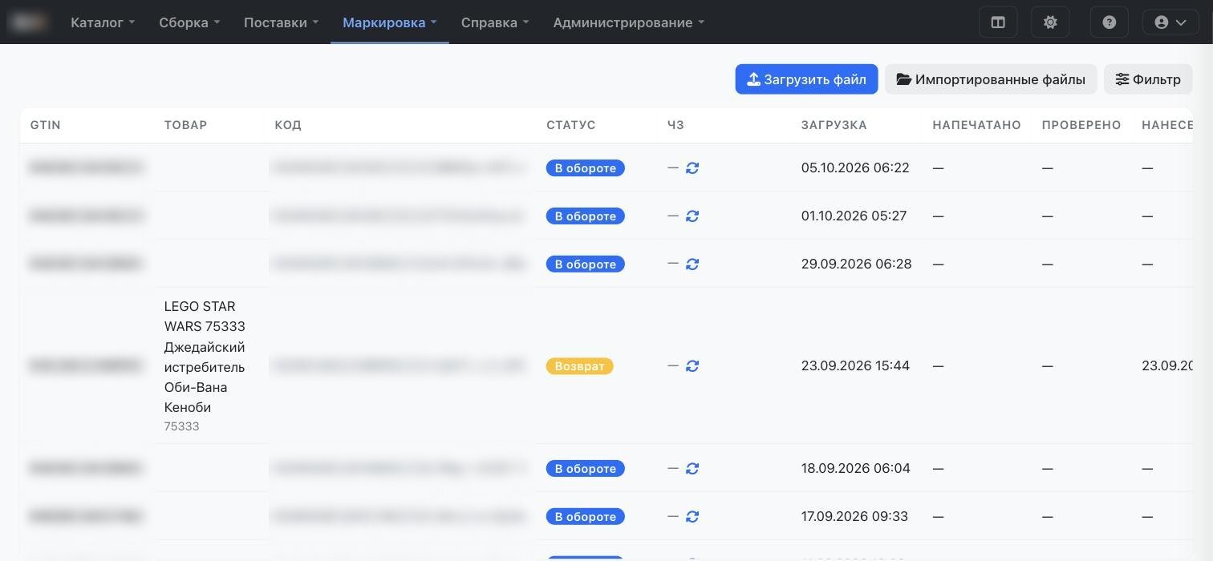This screenshot has height=561, width=1213.
Task: Click the КОД column header
Action: pos(288,125)
